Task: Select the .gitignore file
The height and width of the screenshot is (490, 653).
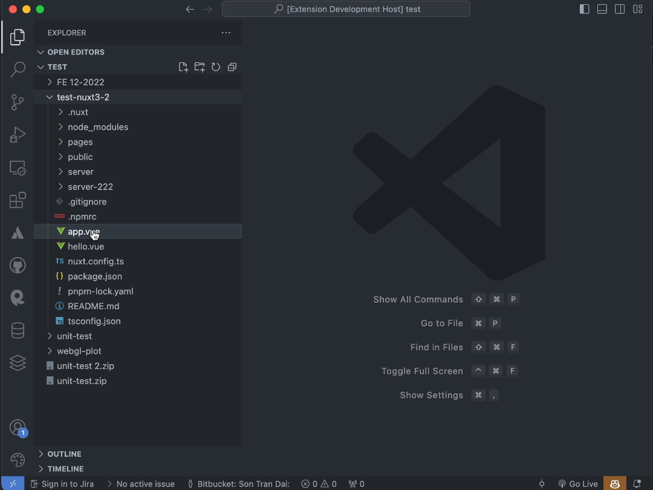Action: pyautogui.click(x=138, y=201)
